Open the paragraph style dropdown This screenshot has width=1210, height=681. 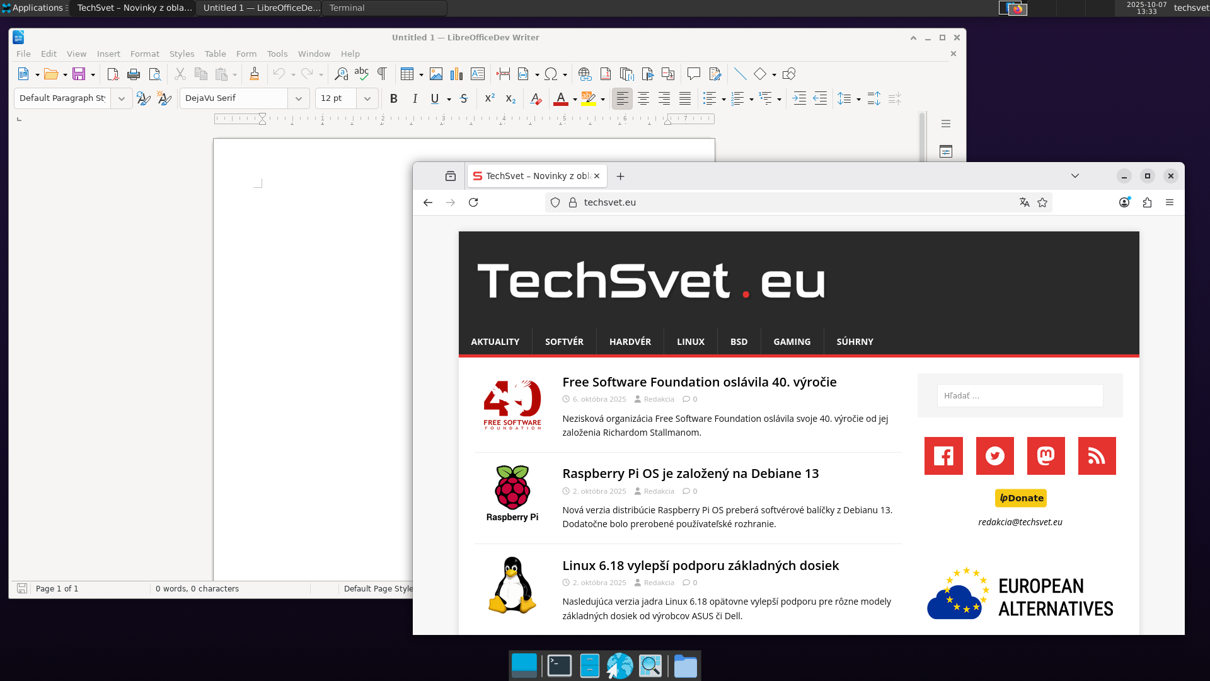[121, 98]
